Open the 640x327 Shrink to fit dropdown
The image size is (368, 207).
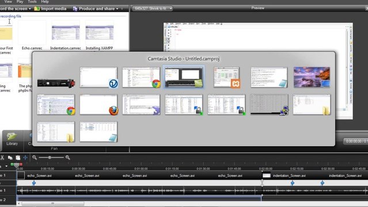click(153, 9)
